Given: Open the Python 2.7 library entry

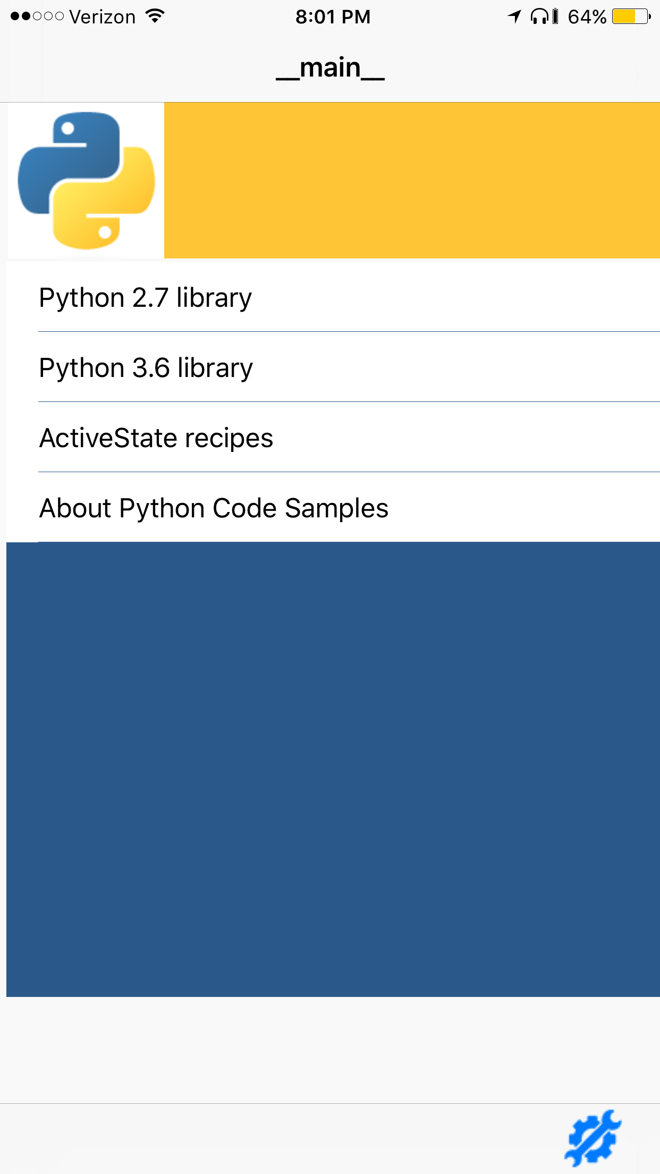Looking at the screenshot, I should point(145,297).
